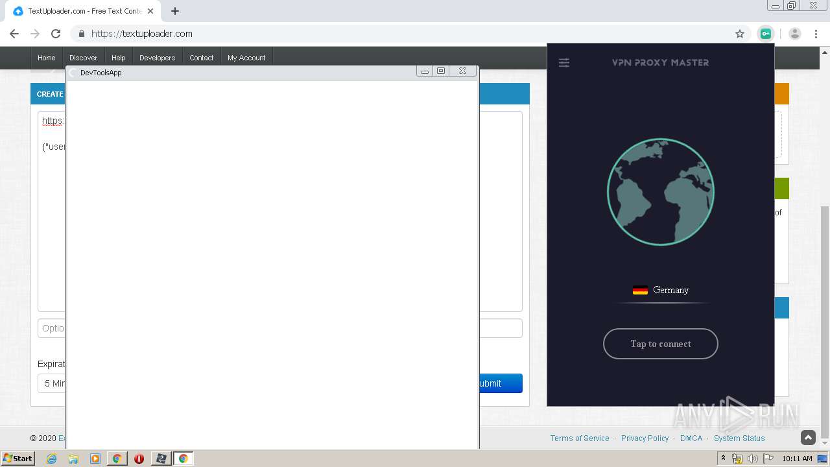Launch Windows Media Player from the taskbar
Screen dimensions: 830x467
click(x=95, y=459)
